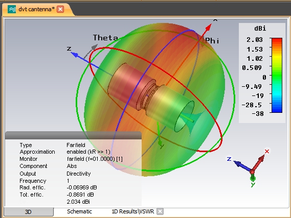This screenshot has height=218, width=291.
Task: Click the dBi color scale bar
Action: pyautogui.click(x=277, y=75)
